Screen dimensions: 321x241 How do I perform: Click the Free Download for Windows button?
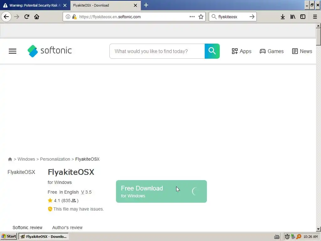[x=161, y=191]
